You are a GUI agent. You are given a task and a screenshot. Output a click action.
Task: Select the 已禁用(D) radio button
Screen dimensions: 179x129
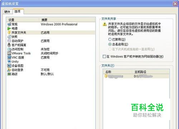pos(110,39)
